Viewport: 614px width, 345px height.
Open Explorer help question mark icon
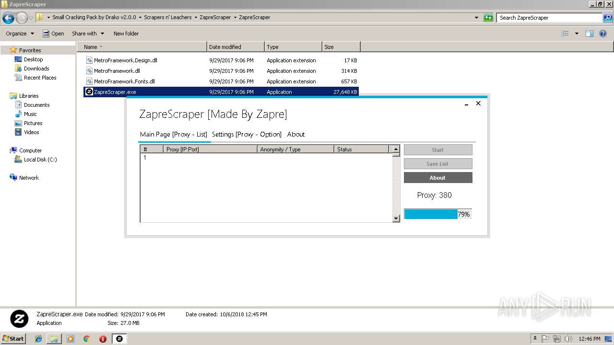click(x=603, y=34)
